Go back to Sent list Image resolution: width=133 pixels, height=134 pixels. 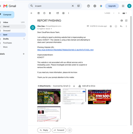click(32, 13)
